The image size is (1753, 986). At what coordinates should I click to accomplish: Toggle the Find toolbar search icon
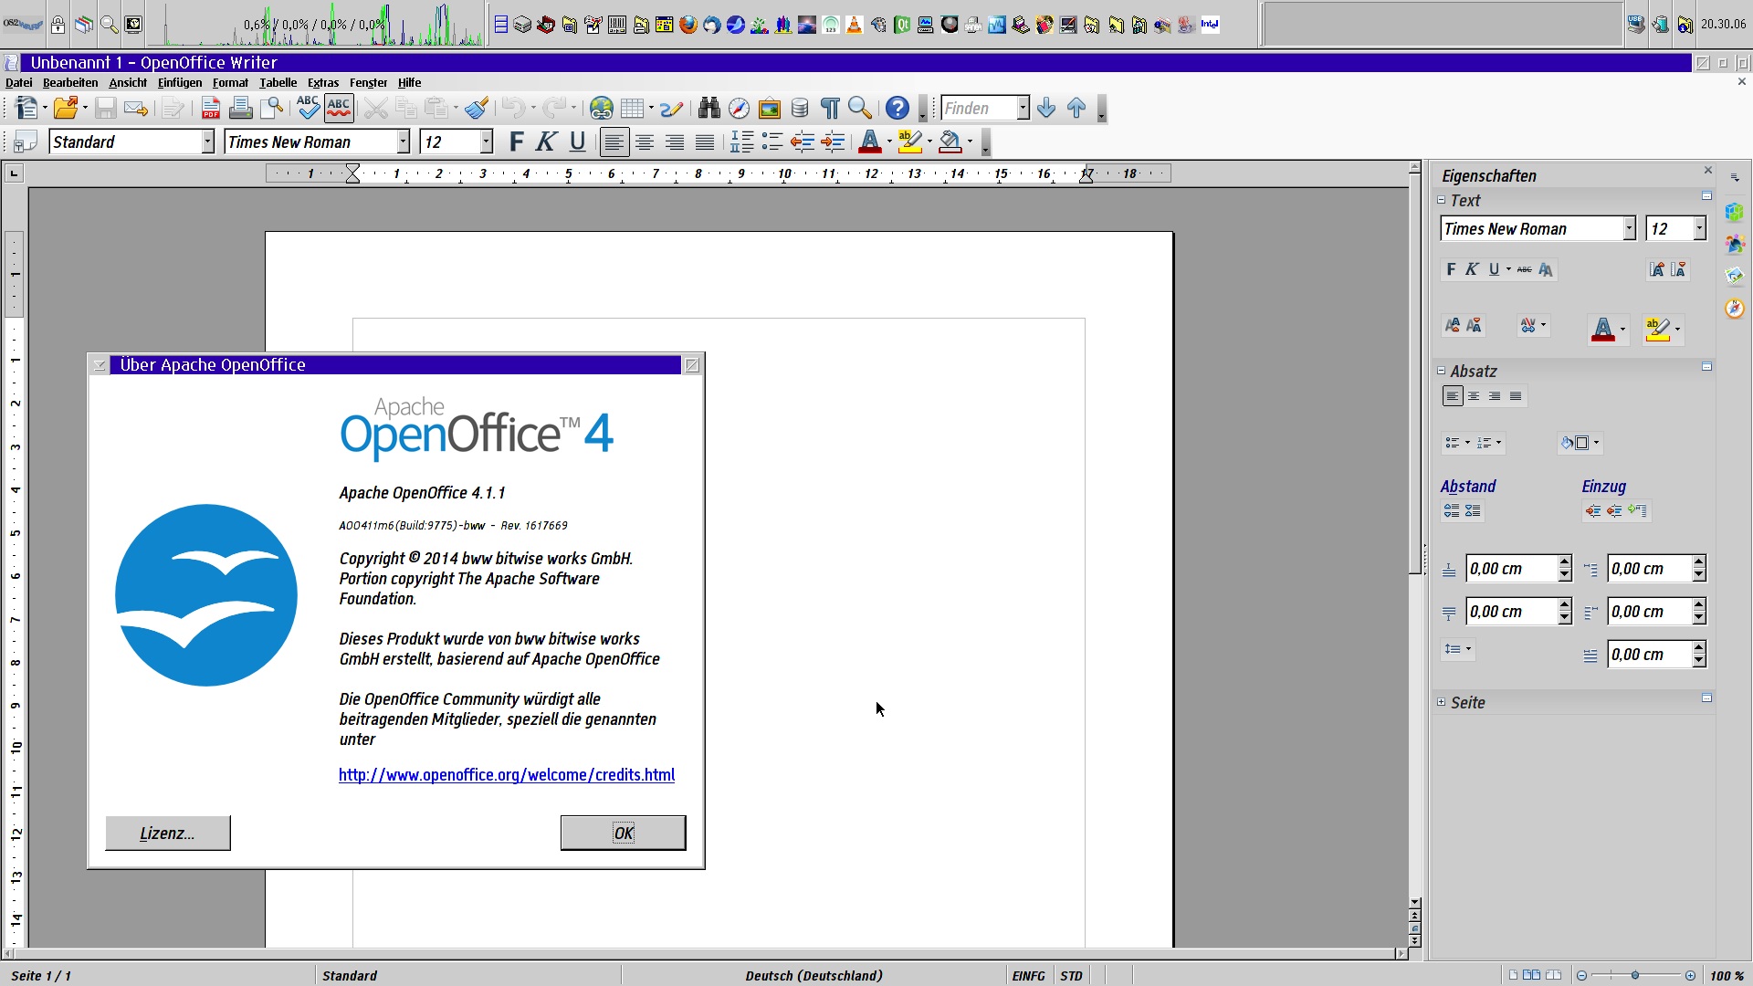point(860,109)
